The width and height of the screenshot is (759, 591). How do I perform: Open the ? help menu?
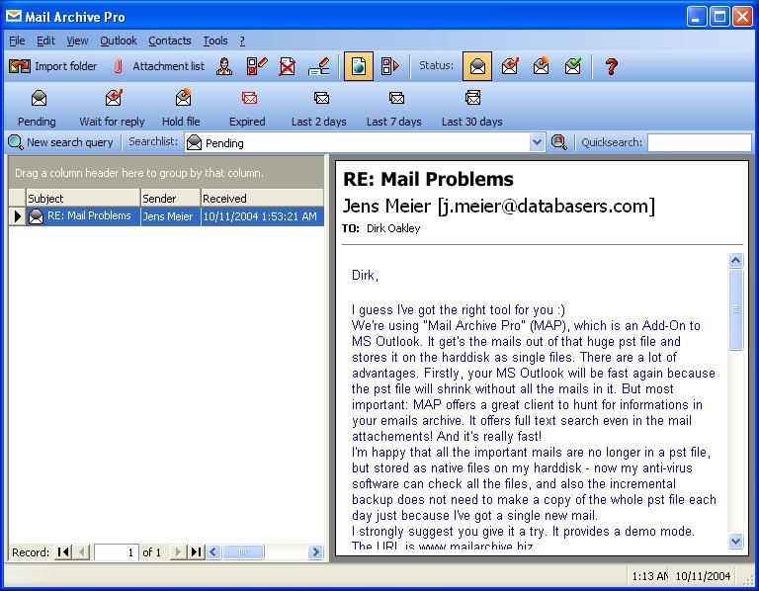(242, 41)
